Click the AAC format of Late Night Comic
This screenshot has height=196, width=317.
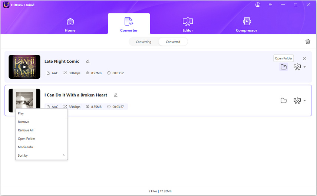pos(55,73)
